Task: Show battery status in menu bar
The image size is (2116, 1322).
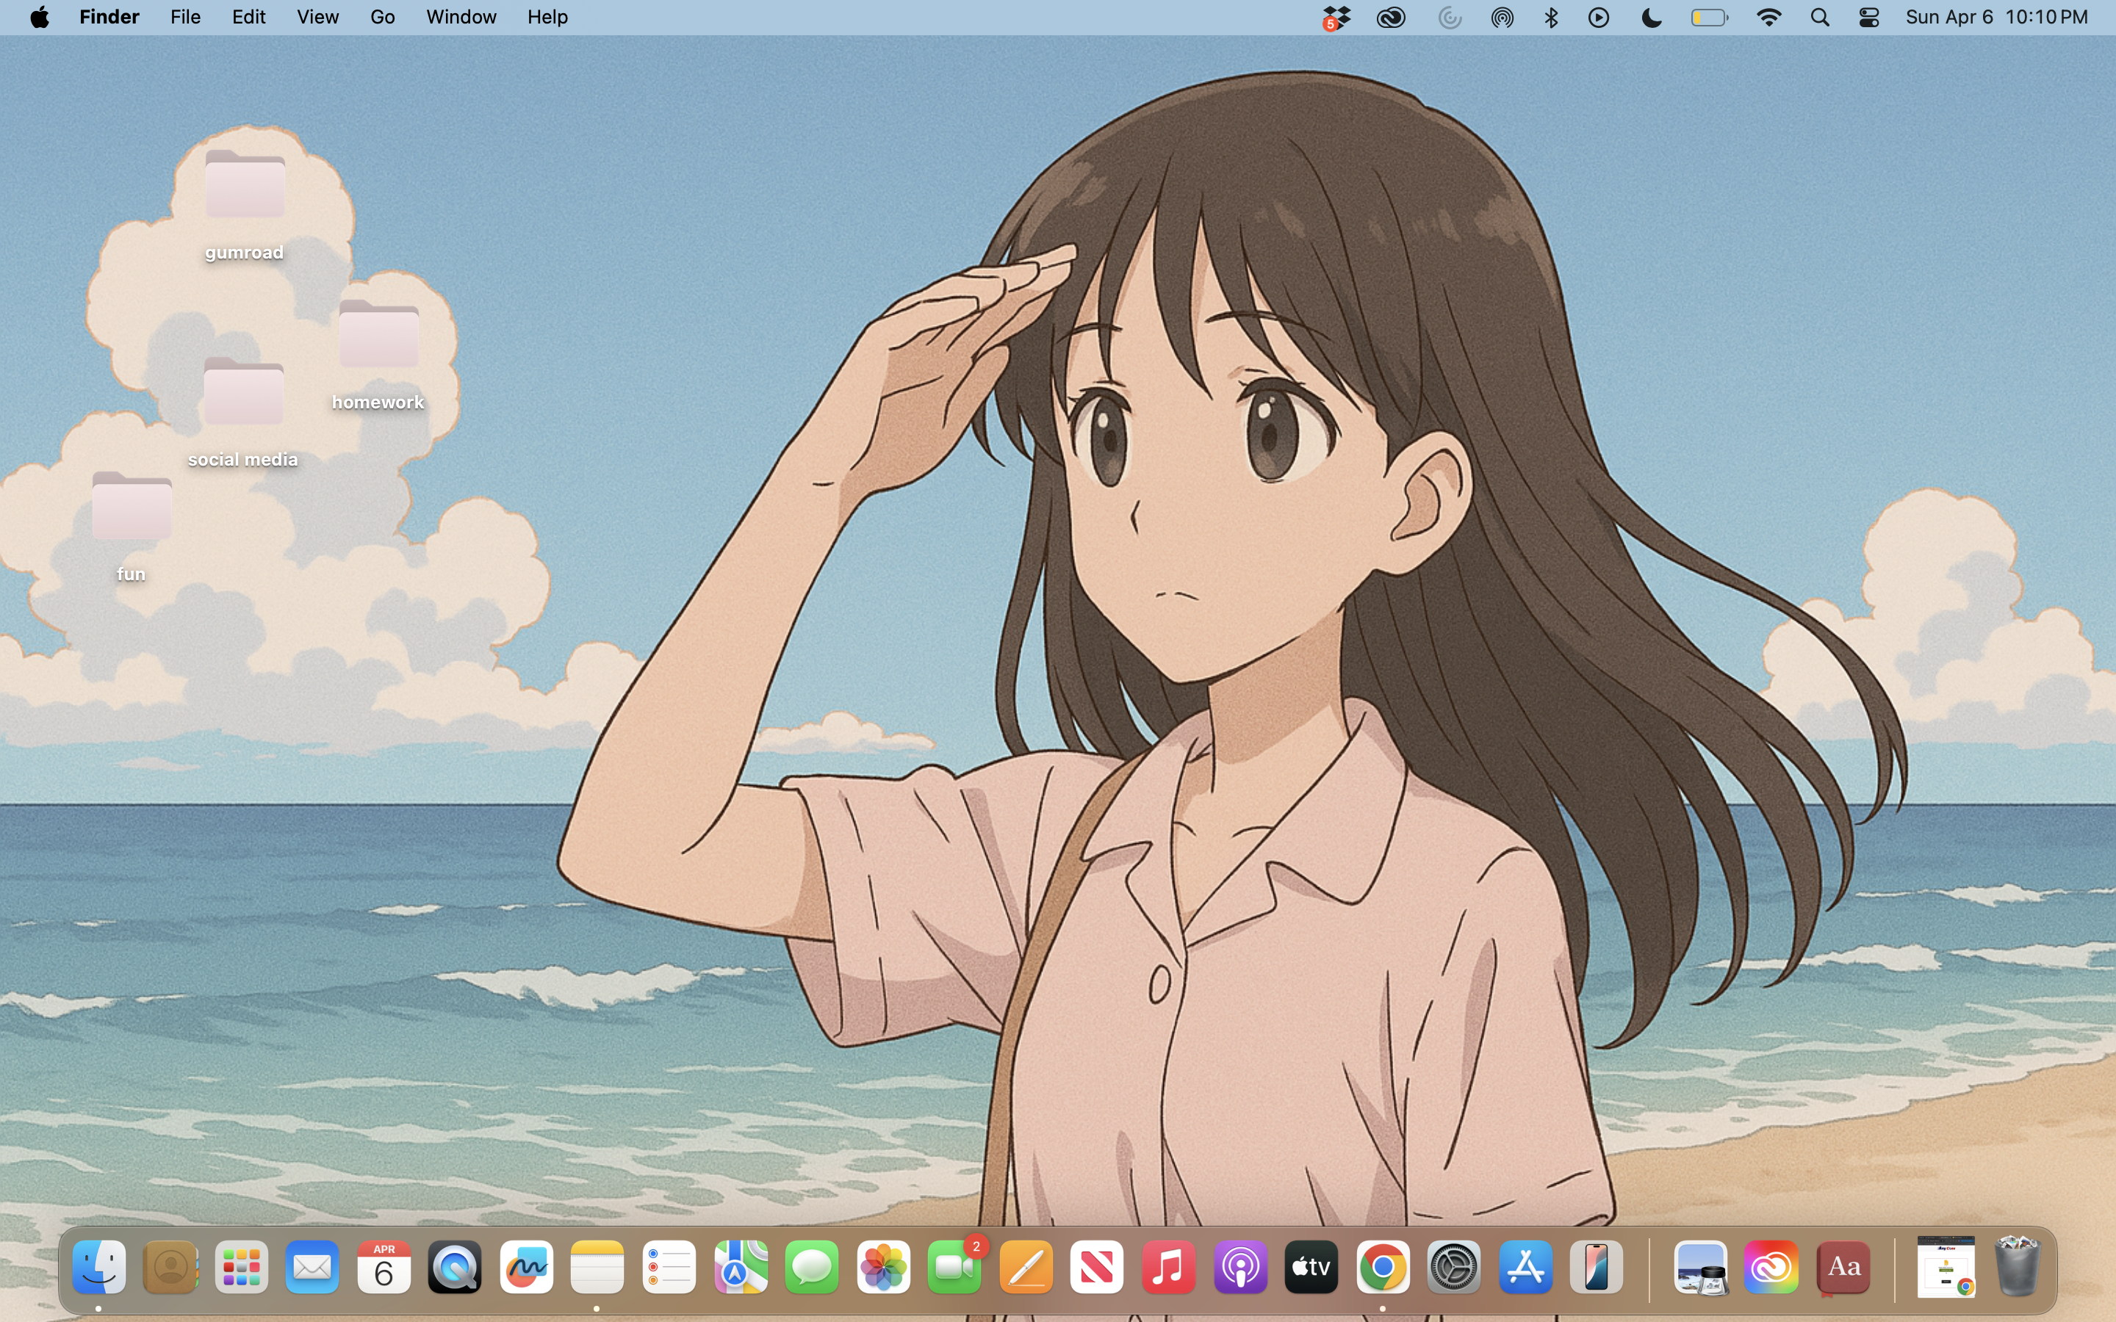Action: tap(1710, 18)
